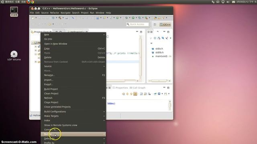
Task: Switch to the Call Graph tab
Action: [x=137, y=88]
